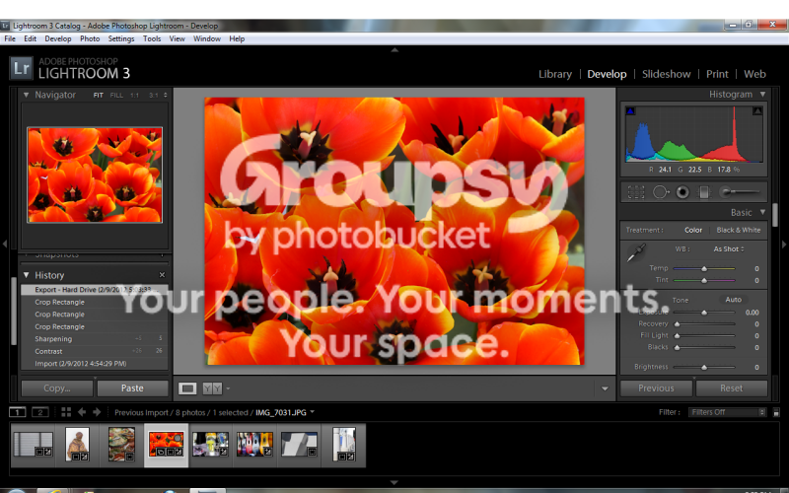Set Navigator zoom to FILL
The height and width of the screenshot is (493, 789).
[x=116, y=95]
